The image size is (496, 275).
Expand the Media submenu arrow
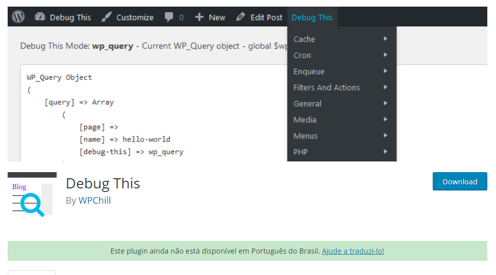point(385,119)
